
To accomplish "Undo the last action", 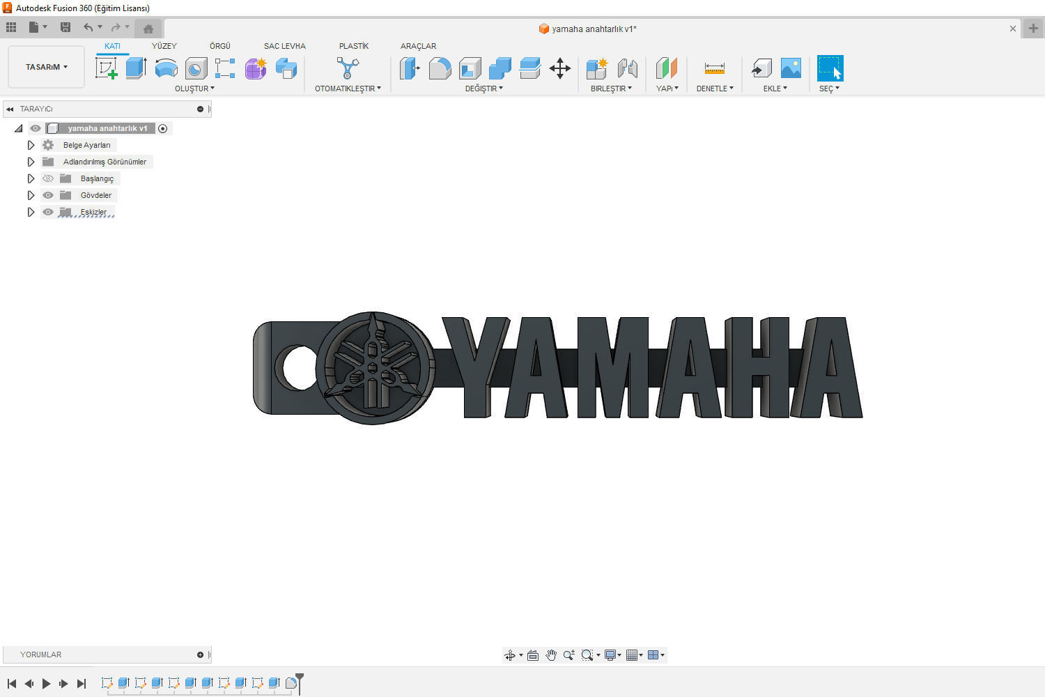I will click(88, 27).
